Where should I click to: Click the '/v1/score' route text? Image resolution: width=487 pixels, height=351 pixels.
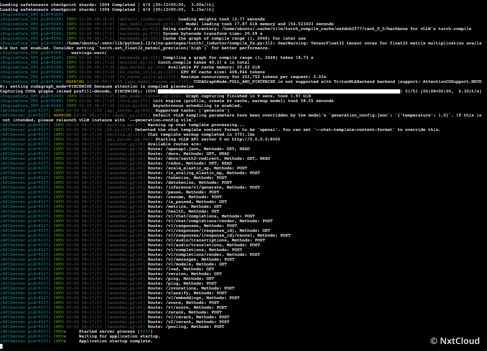click(x=177, y=307)
